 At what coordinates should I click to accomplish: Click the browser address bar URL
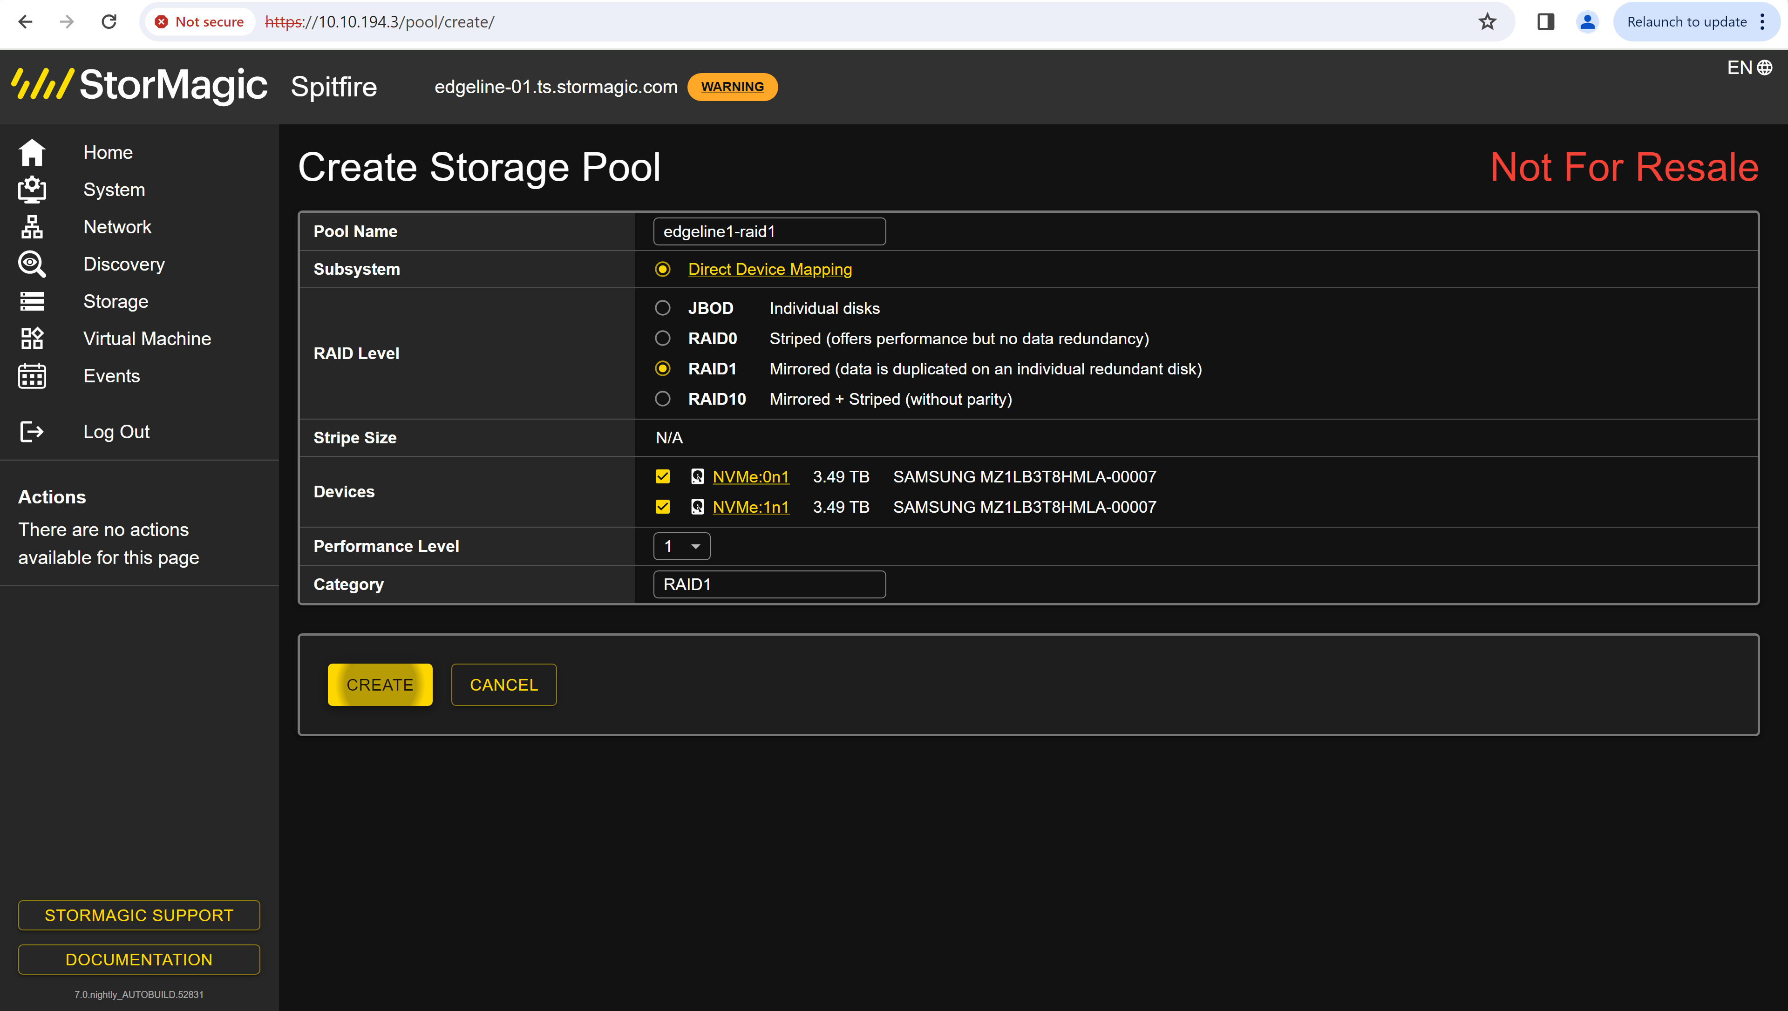(x=380, y=21)
